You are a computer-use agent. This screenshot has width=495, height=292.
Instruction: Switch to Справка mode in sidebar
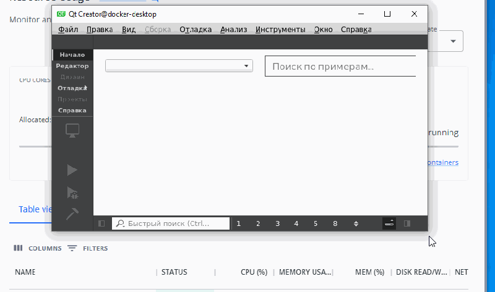coord(72,111)
